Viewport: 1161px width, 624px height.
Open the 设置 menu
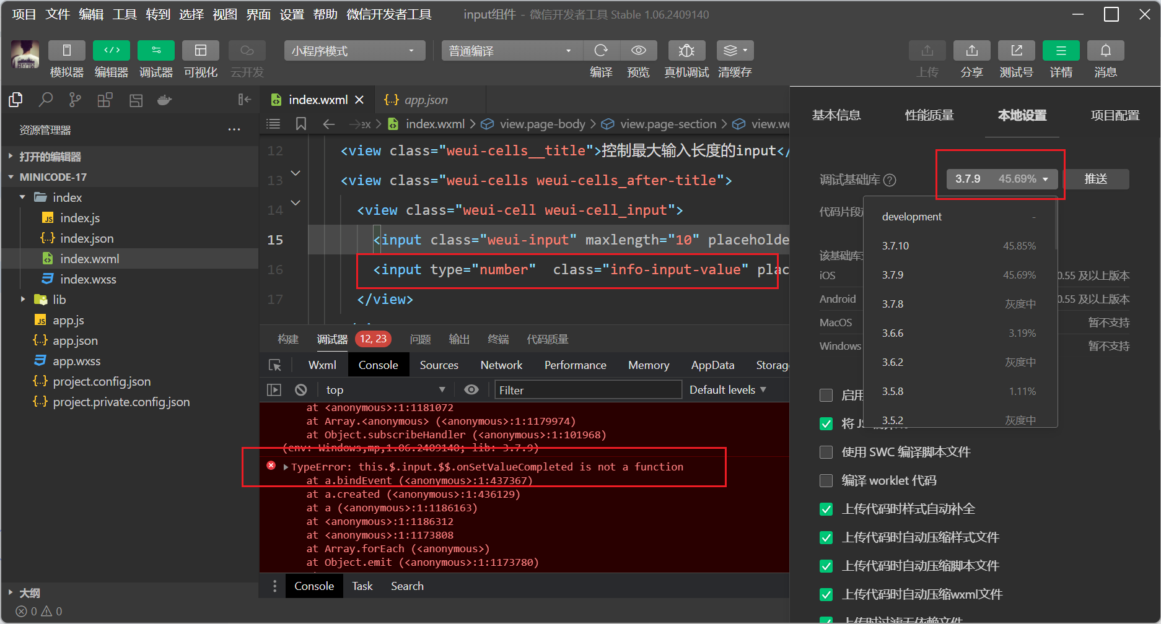(292, 14)
